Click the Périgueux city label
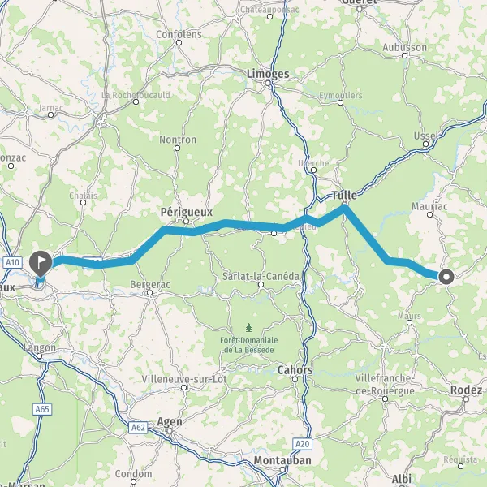 coord(187,212)
